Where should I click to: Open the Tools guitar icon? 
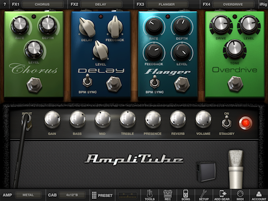click(150, 195)
